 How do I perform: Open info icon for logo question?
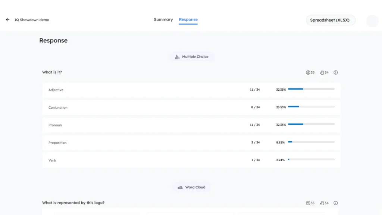336,203
